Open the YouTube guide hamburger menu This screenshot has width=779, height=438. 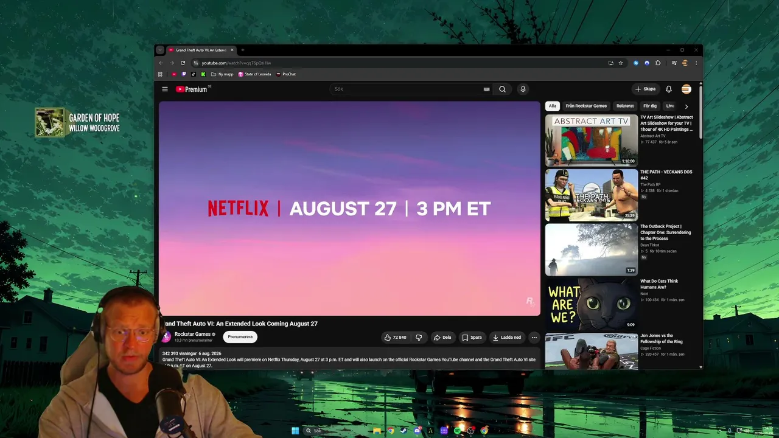(164, 89)
